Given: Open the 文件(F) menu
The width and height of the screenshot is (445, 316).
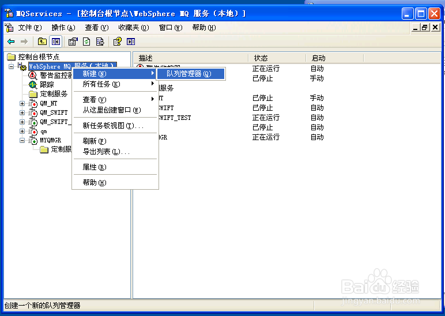Looking at the screenshot, I should tap(30, 28).
